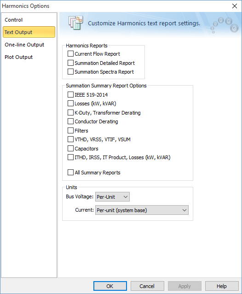Click the text report documents icon in header

[75, 23]
